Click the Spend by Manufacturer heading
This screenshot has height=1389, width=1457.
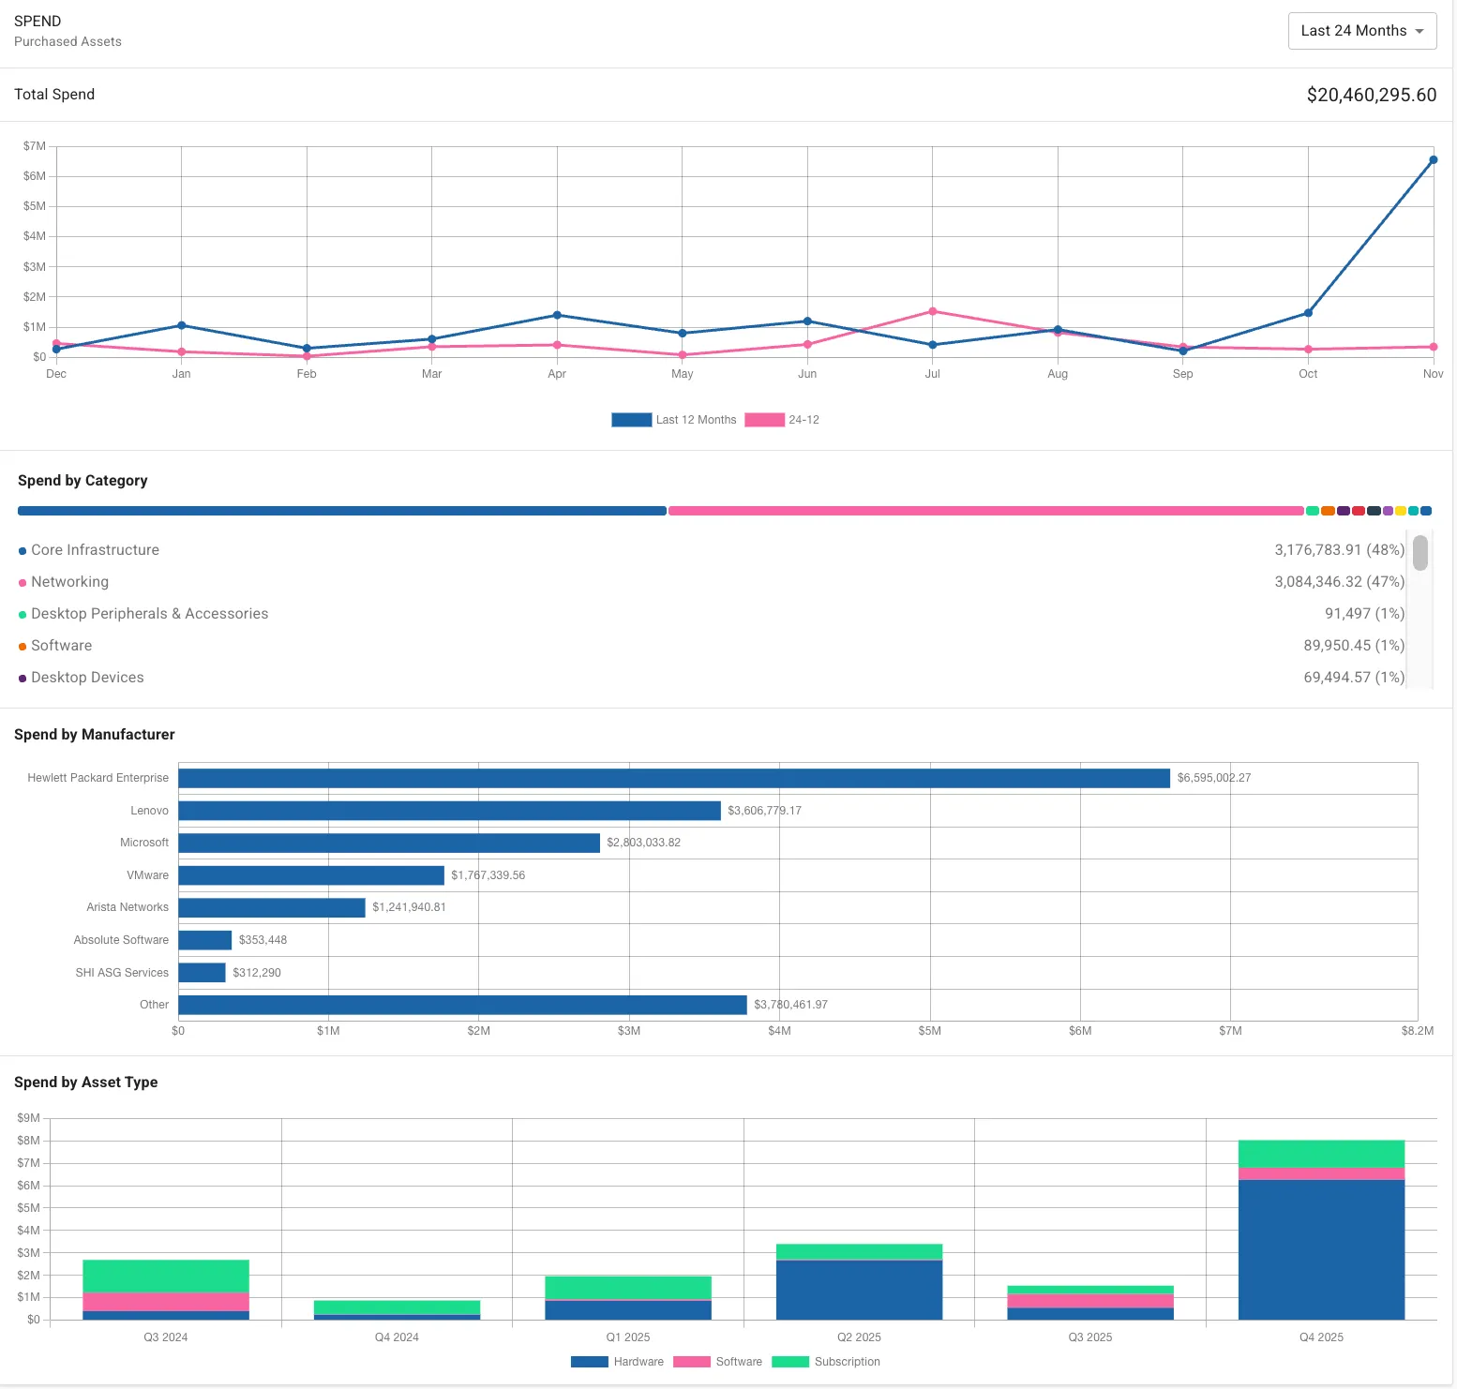(x=95, y=735)
